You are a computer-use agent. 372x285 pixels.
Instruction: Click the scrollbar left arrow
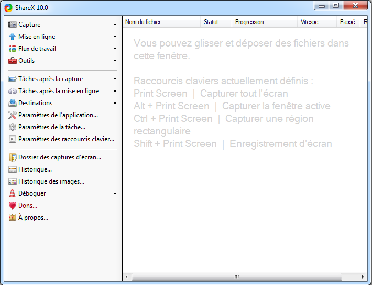(126, 277)
